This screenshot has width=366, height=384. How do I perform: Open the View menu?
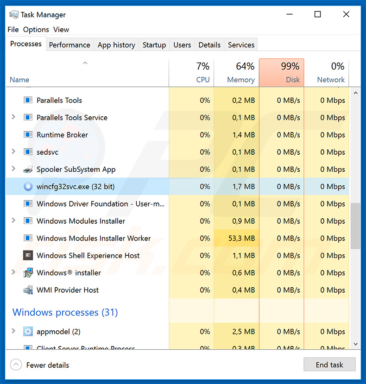click(x=61, y=30)
